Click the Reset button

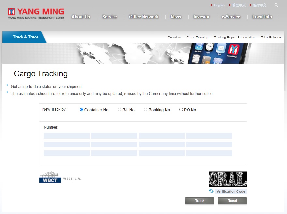coord(232,201)
